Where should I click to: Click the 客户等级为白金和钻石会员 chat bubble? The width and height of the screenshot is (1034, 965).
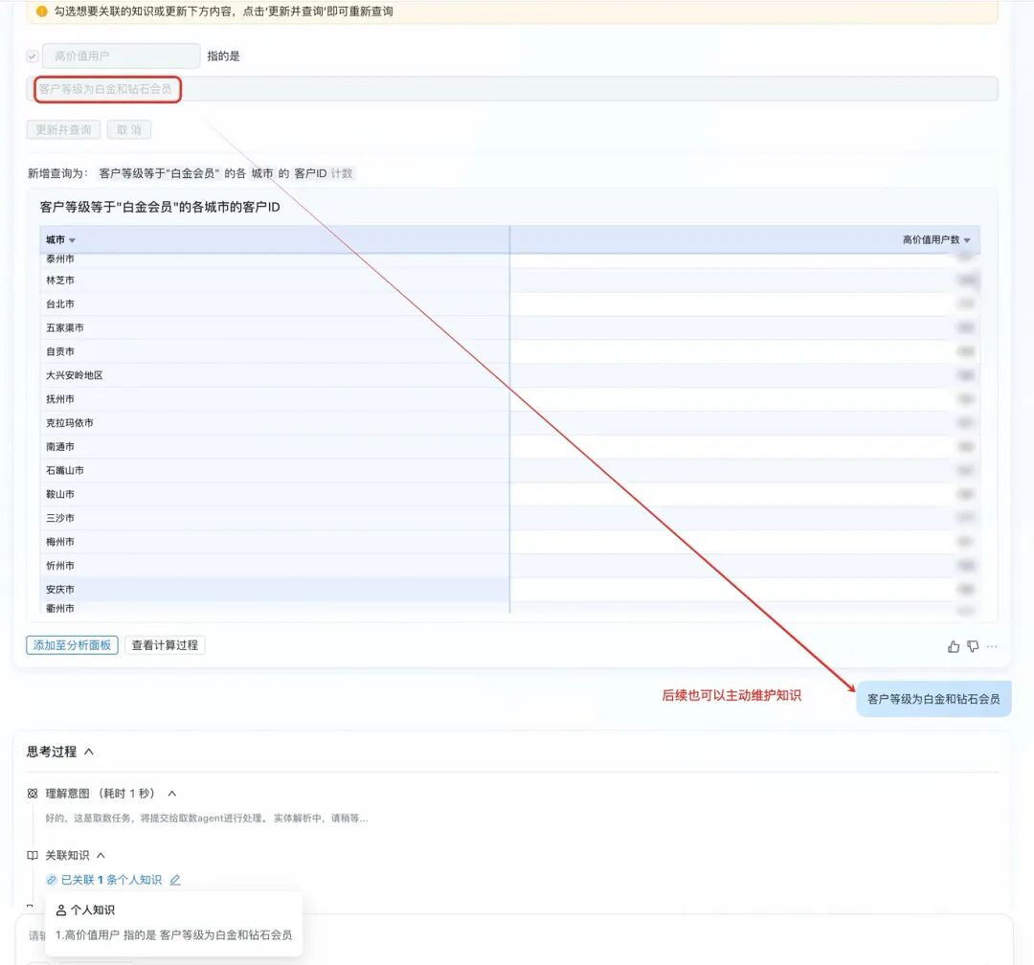(933, 699)
